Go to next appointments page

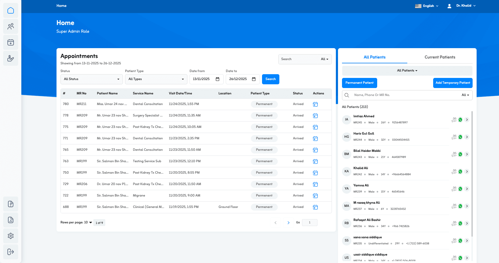click(288, 223)
